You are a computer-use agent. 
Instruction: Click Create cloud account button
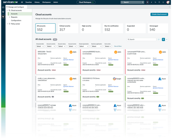pyautogui.click(x=159, y=14)
